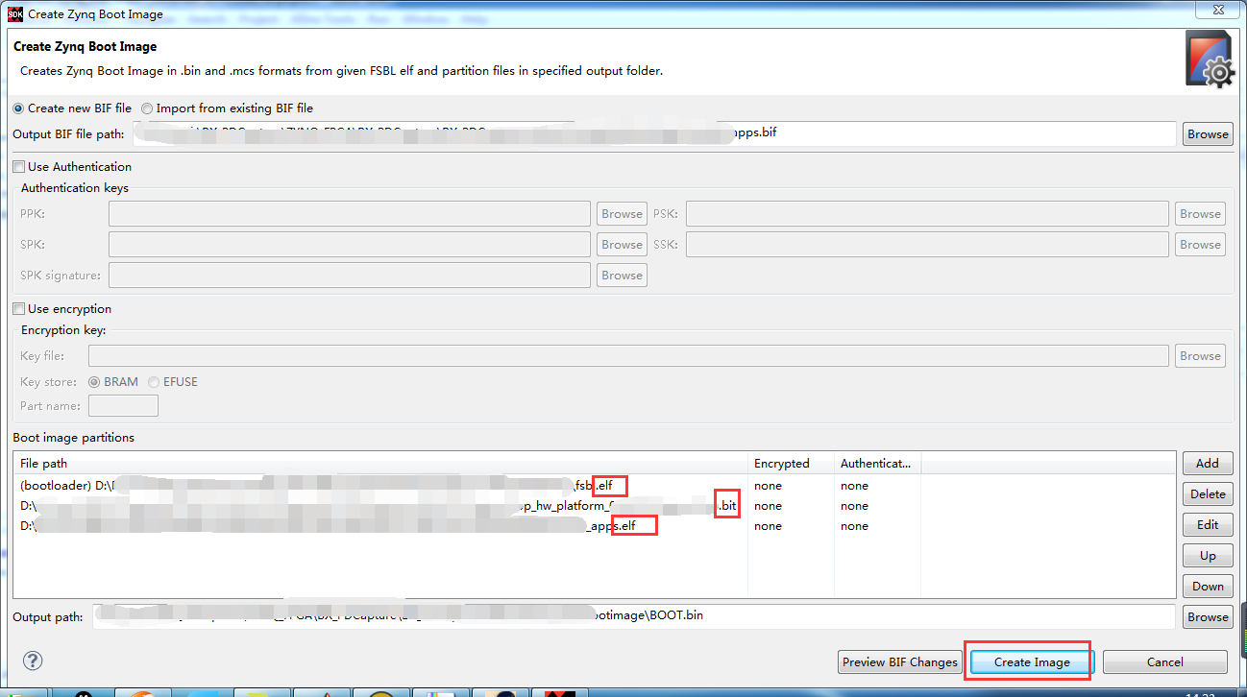This screenshot has height=697, width=1247.
Task: Browse for the output BIF file path
Action: point(1207,134)
